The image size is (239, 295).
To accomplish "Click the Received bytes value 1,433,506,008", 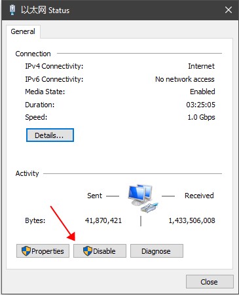I will click(x=192, y=220).
